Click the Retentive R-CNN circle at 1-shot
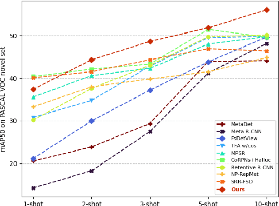279x206 pixels. click(x=34, y=120)
